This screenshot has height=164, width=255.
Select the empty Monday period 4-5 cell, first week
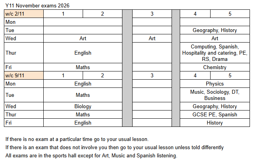pos(215,22)
